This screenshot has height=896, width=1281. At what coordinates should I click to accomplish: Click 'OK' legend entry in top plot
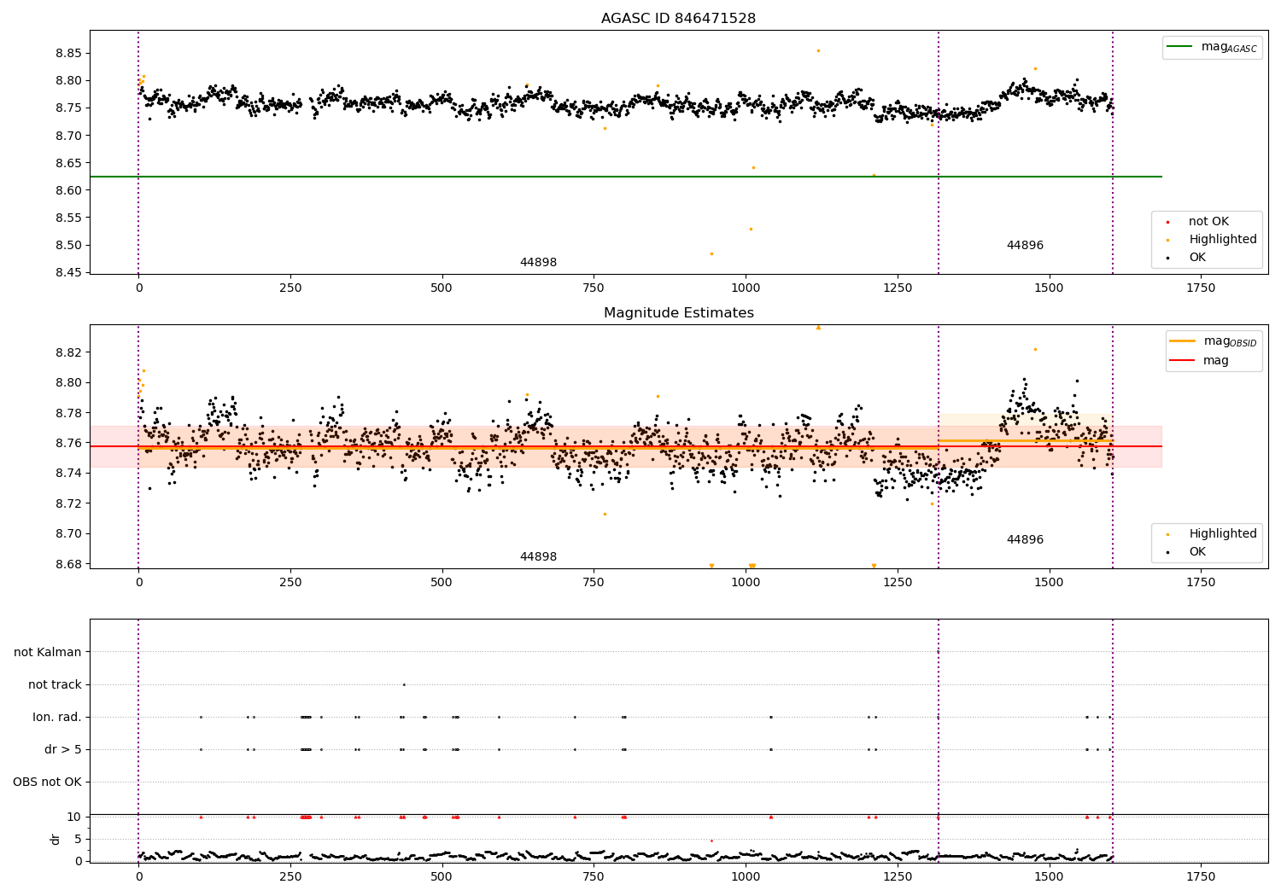point(1197,258)
